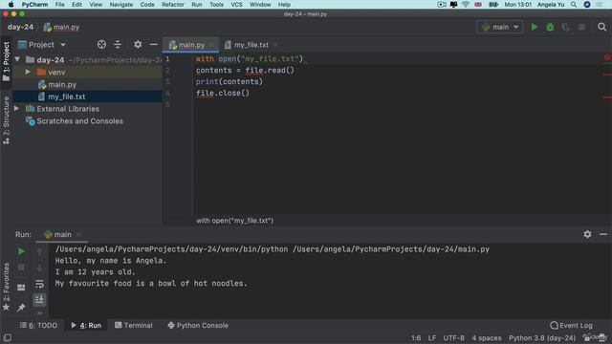Click the Run with Coverage icon
Image resolution: width=612 pixels, height=344 pixels.
565,27
